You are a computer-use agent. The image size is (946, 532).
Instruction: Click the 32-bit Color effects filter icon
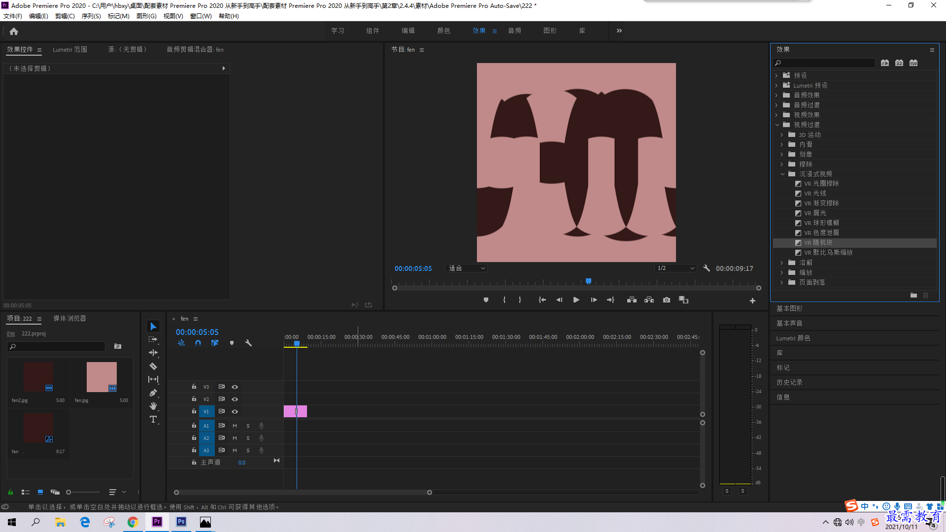point(899,63)
